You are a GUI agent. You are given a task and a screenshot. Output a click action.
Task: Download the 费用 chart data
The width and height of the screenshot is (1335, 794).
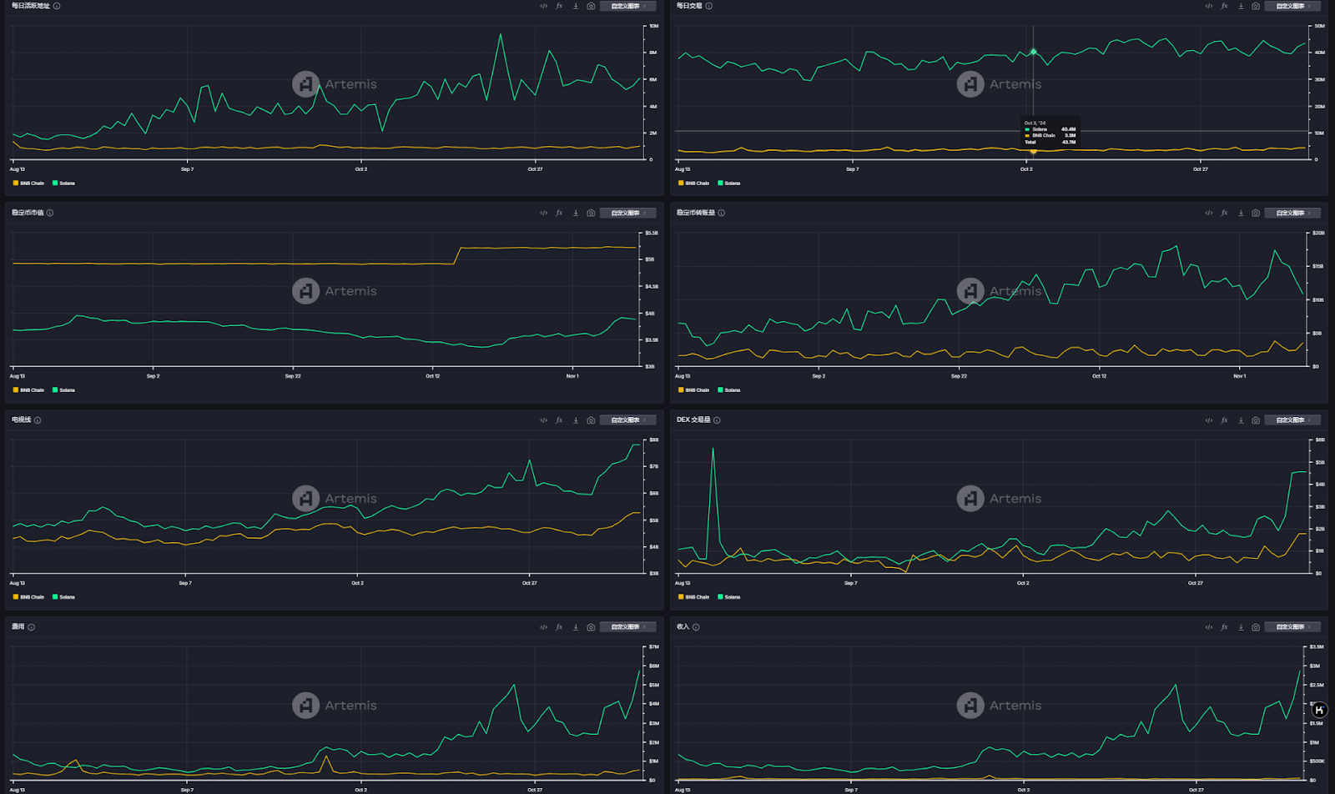tap(576, 627)
